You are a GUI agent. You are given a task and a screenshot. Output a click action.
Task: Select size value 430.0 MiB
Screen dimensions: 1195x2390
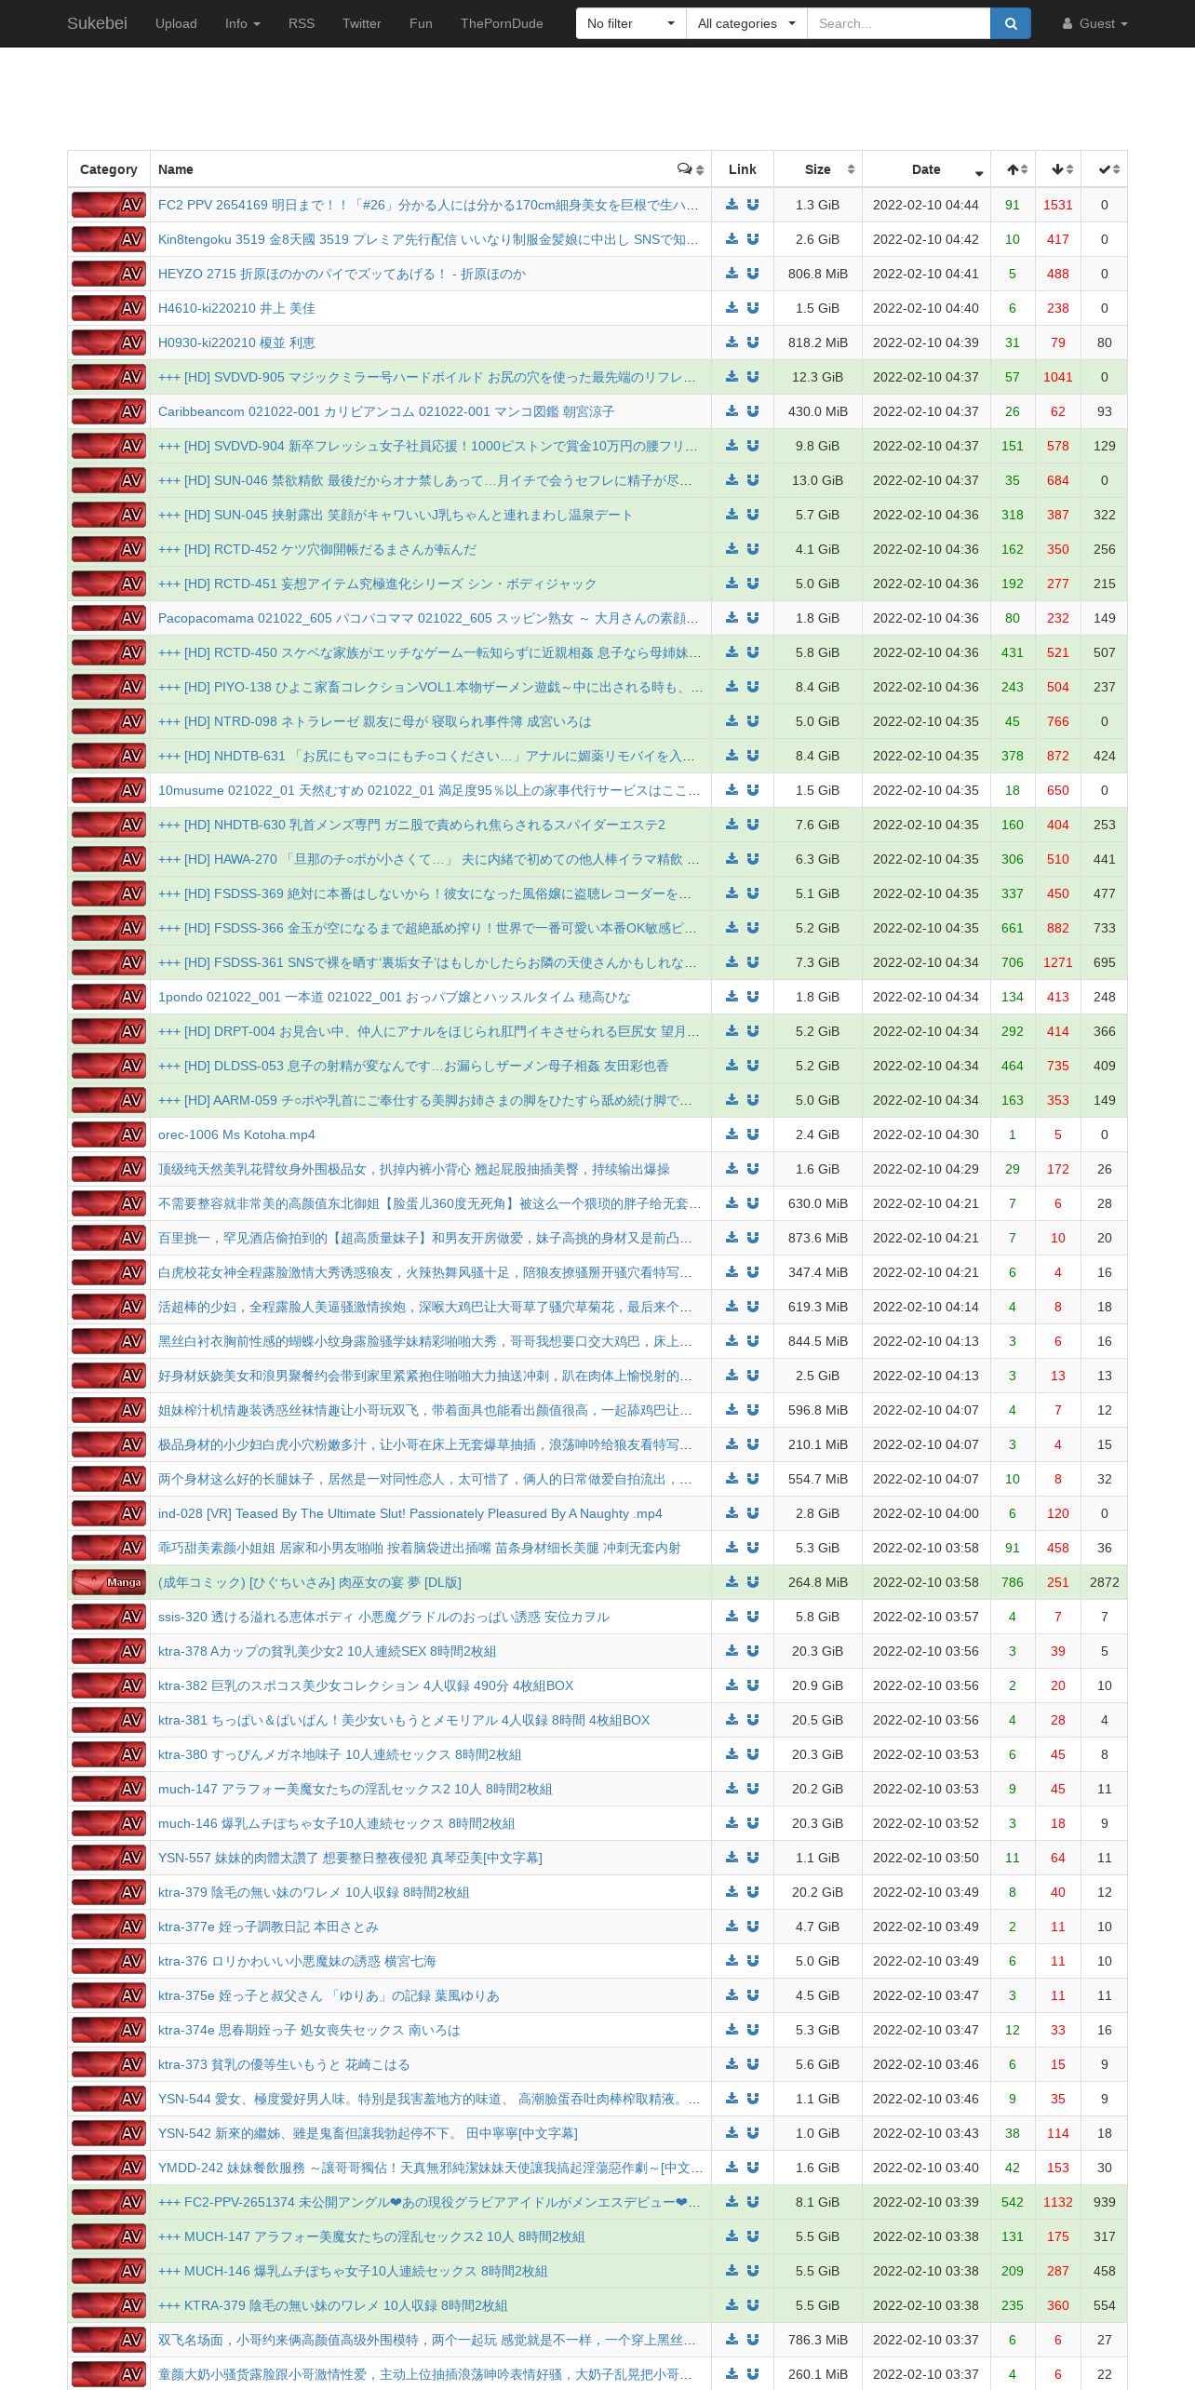click(x=818, y=411)
